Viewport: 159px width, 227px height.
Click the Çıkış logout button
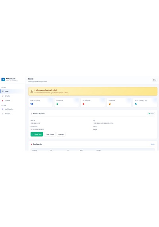click(155, 80)
